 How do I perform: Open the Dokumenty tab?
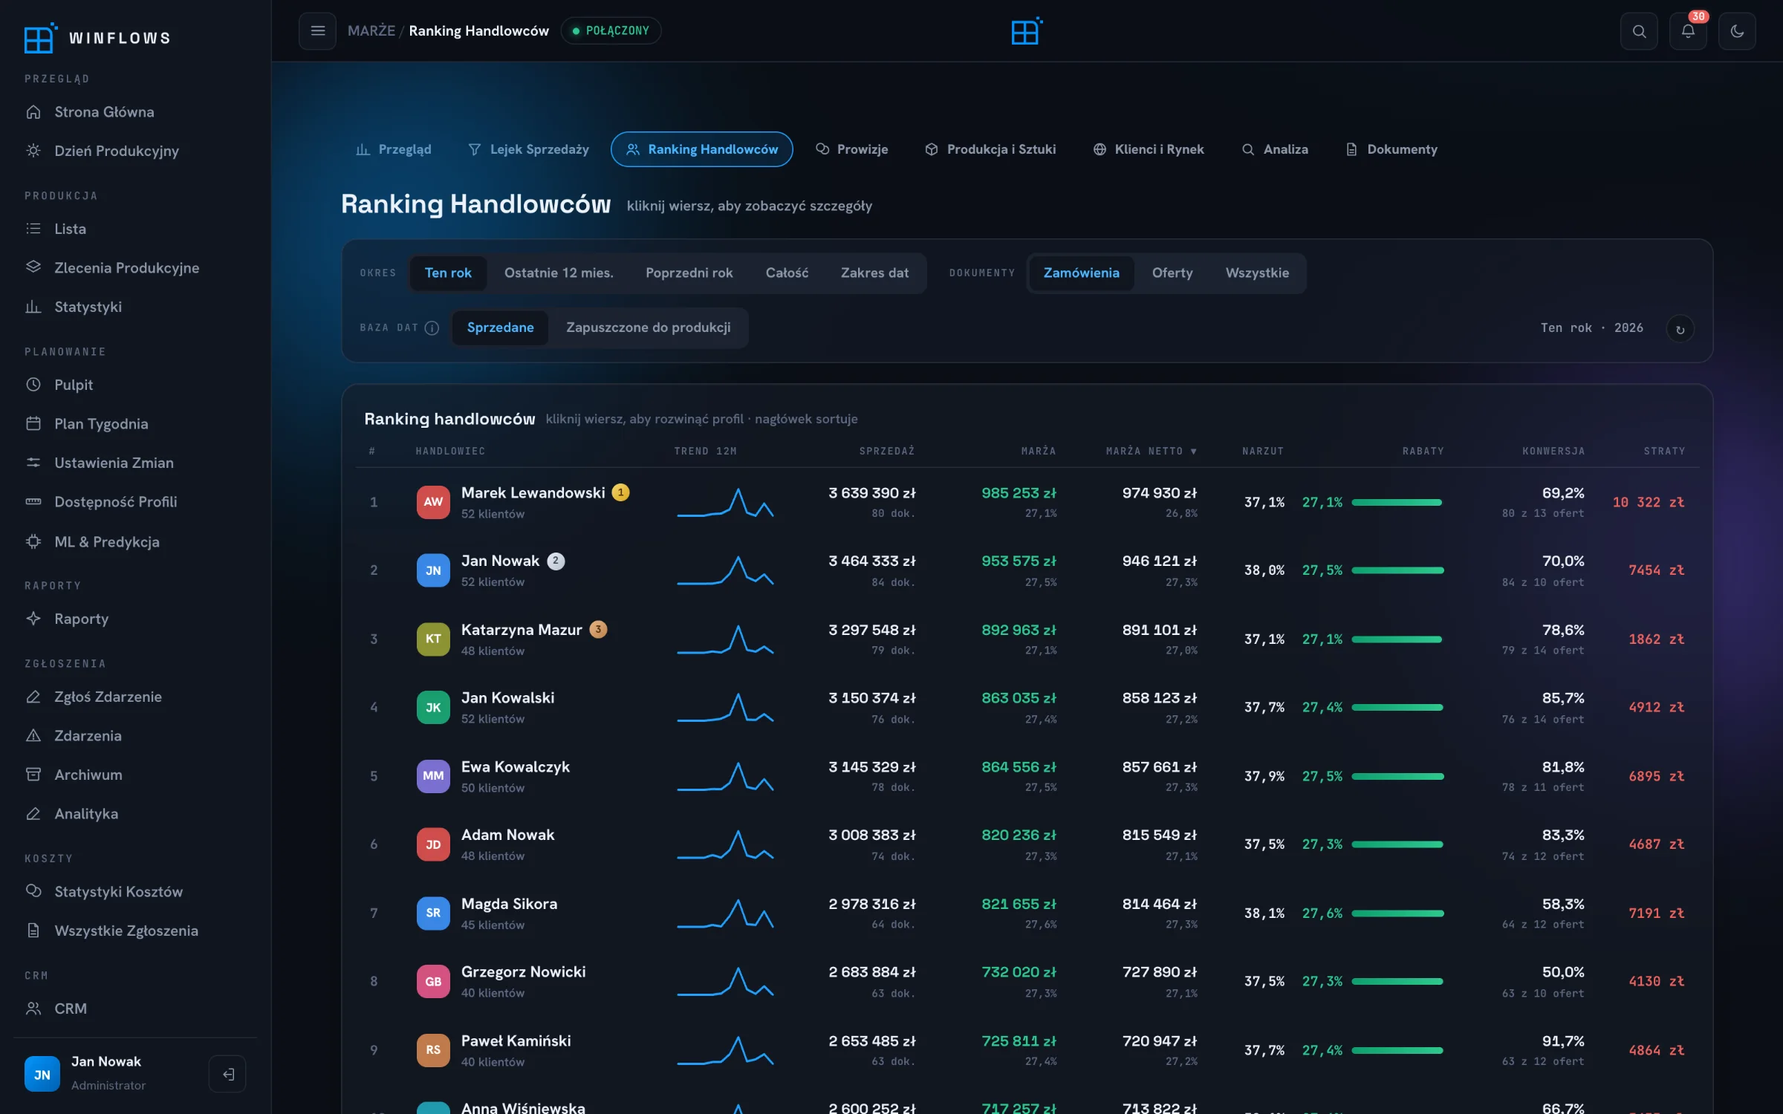[x=1391, y=149]
